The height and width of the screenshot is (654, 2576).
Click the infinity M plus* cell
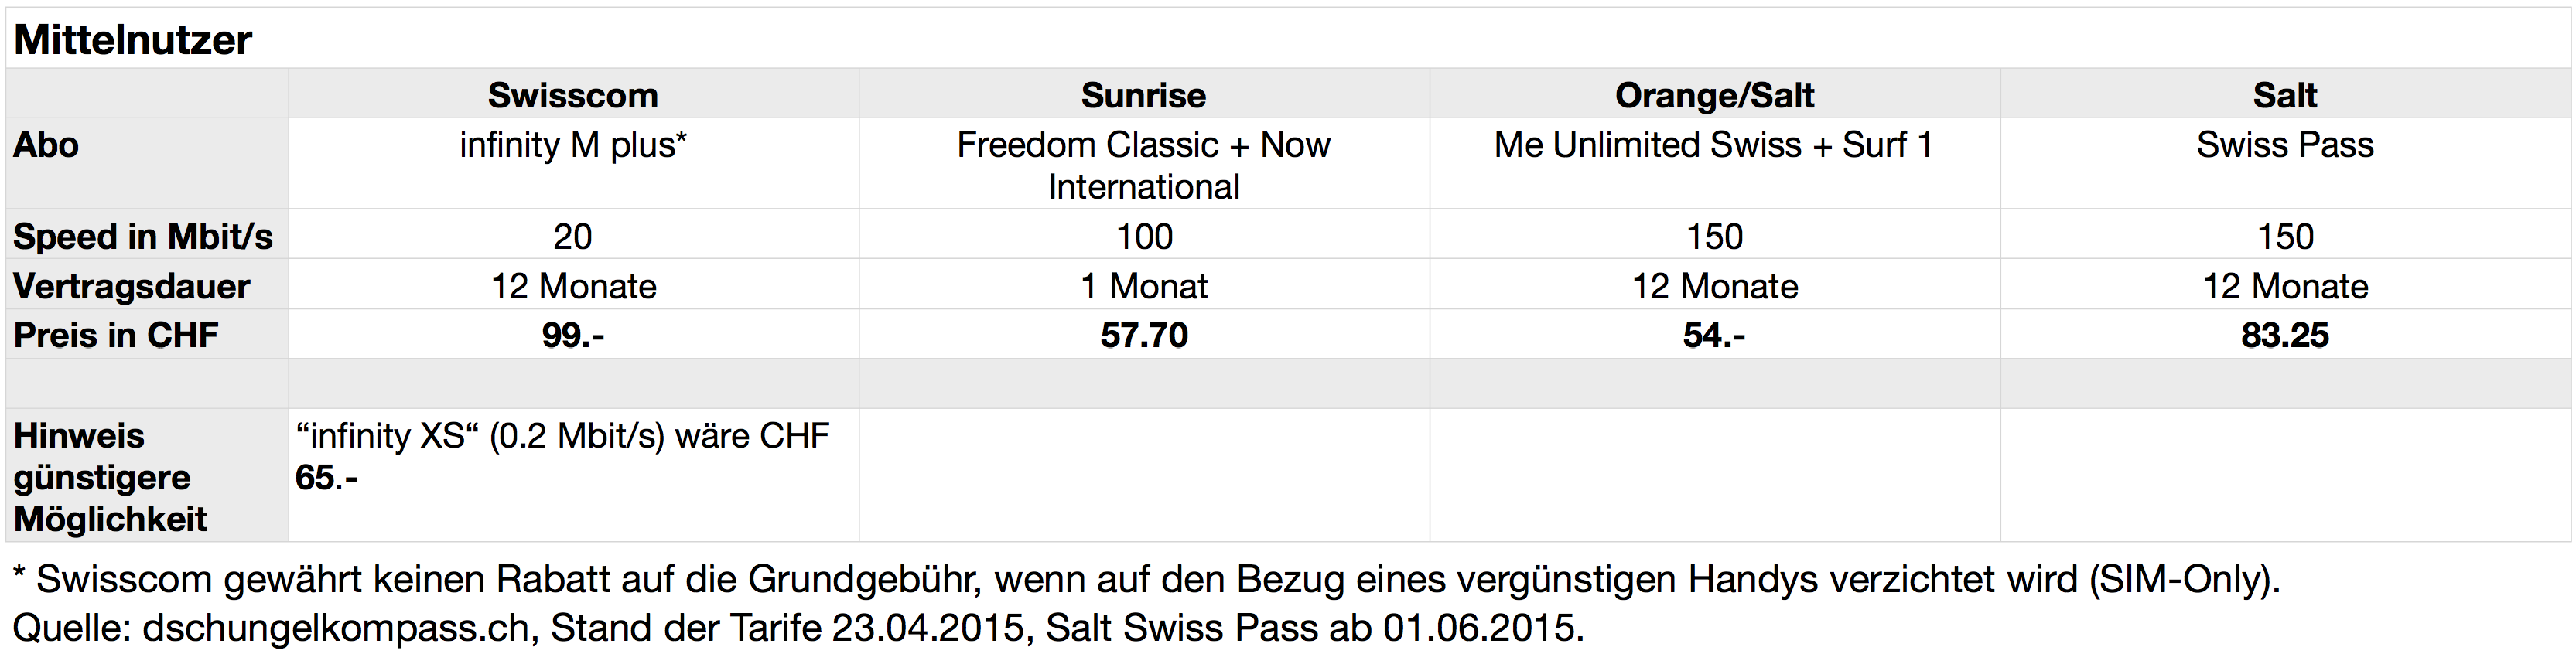coord(573,146)
